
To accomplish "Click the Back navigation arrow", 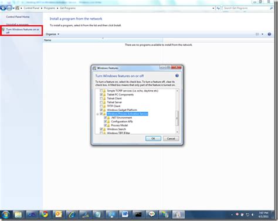I will 4,8.
